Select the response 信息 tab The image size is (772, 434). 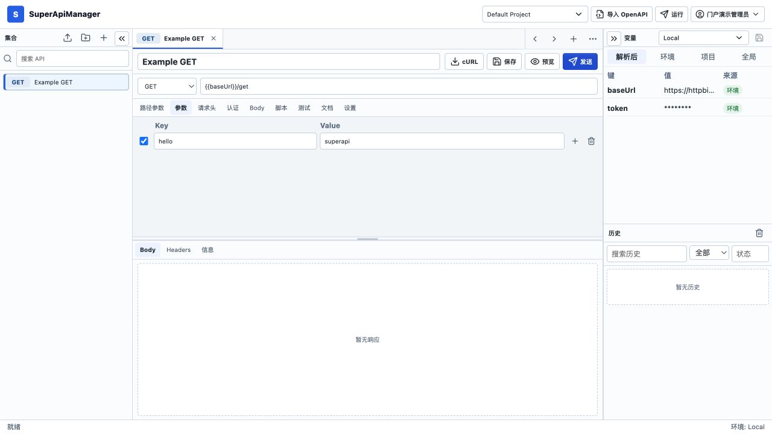click(207, 250)
